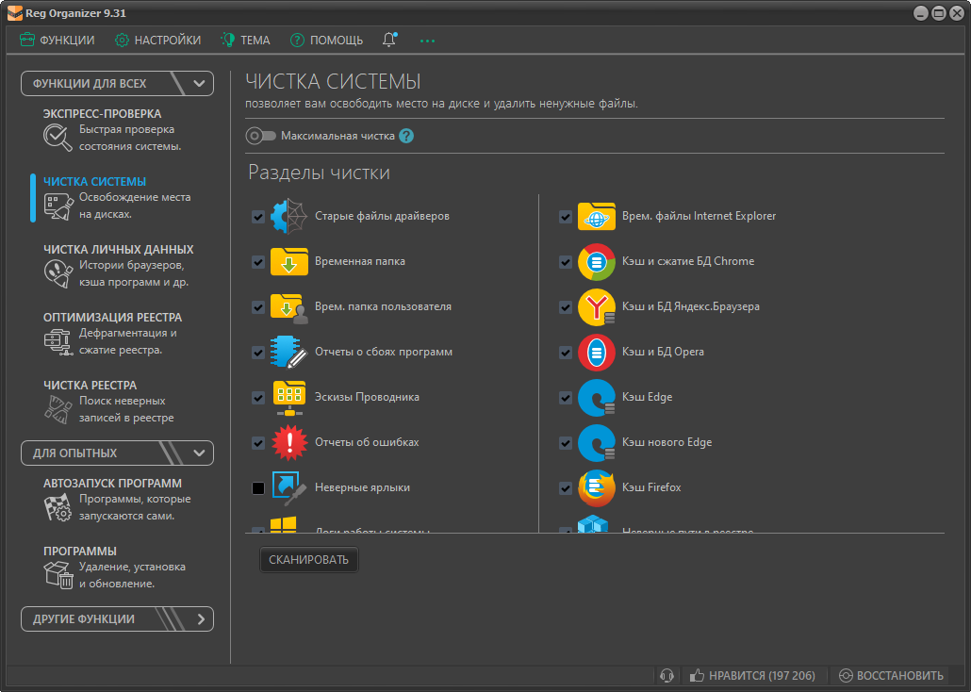
Task: Click the Кэш Firefox browser icon
Action: (x=596, y=487)
